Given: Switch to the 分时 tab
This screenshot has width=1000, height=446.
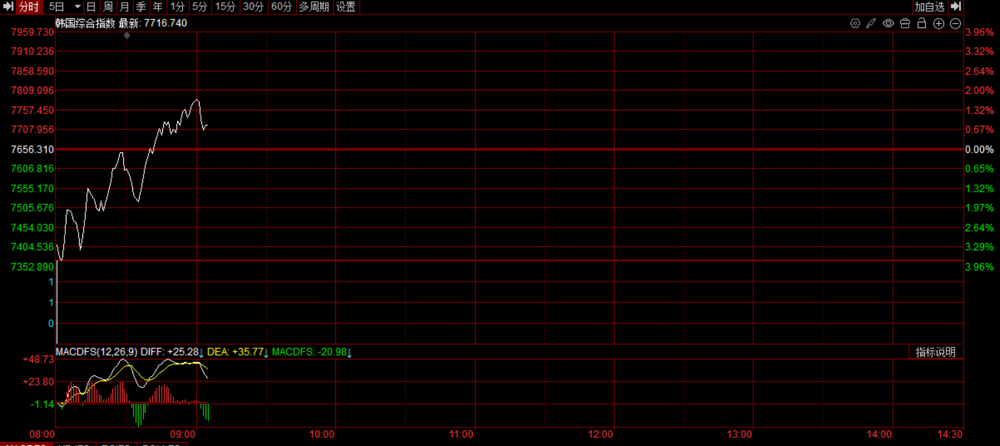Looking at the screenshot, I should pos(29,7).
